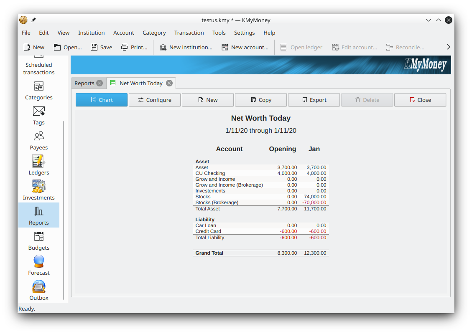Open the Outbox view
This screenshot has width=472, height=334.
38,290
